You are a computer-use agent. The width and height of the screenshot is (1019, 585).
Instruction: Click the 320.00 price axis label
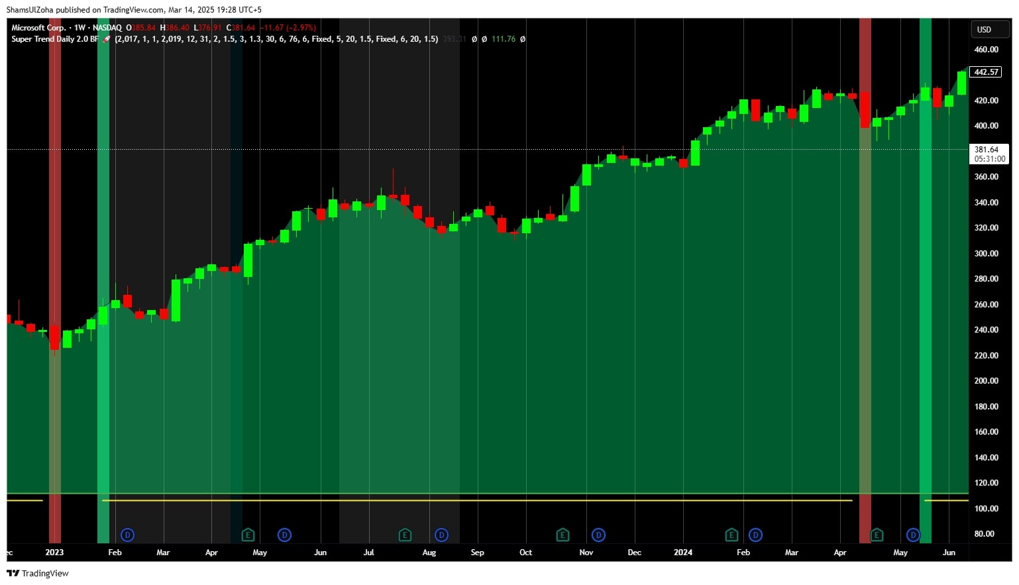point(986,228)
